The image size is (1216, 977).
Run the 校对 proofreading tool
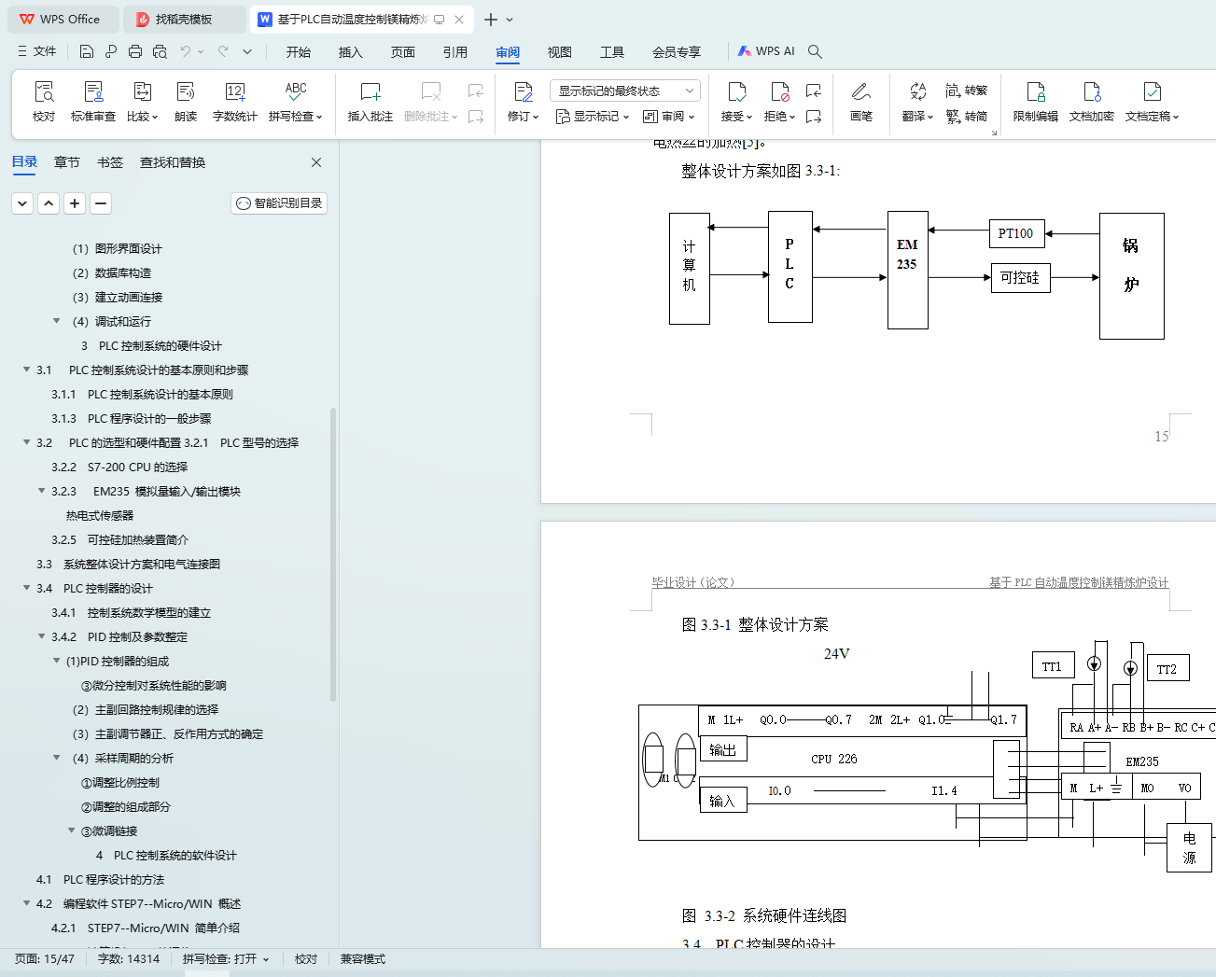pyautogui.click(x=44, y=102)
